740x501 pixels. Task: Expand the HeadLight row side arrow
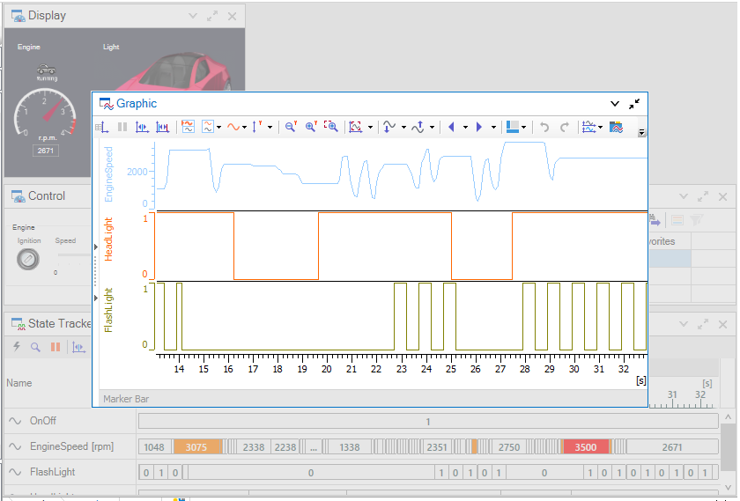click(96, 247)
